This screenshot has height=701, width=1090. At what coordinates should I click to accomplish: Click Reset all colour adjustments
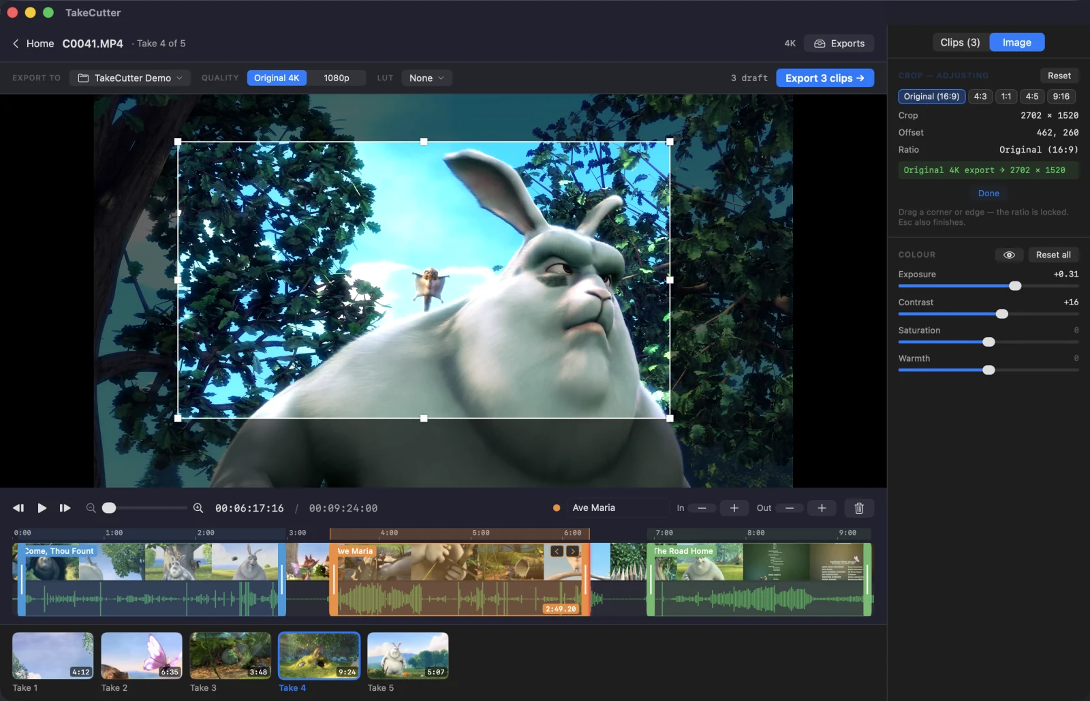tap(1053, 255)
